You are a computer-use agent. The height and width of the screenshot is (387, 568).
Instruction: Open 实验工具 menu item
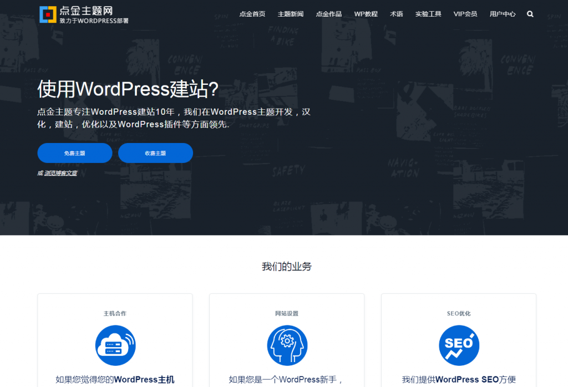point(428,14)
